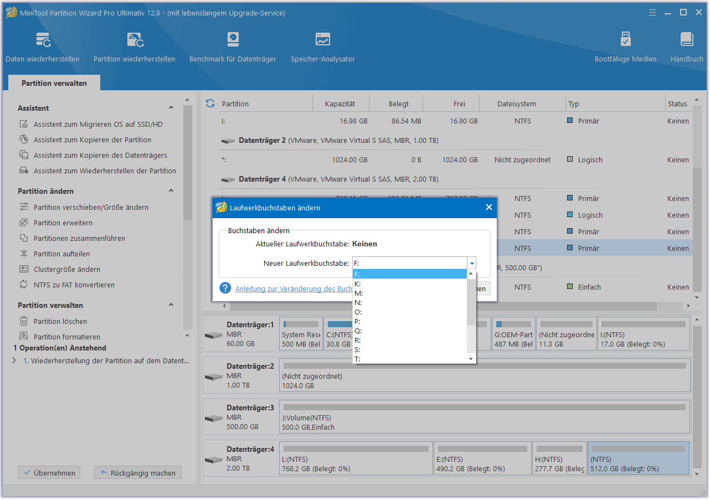
Task: Open Partition wiederherstellen tool
Action: click(135, 48)
